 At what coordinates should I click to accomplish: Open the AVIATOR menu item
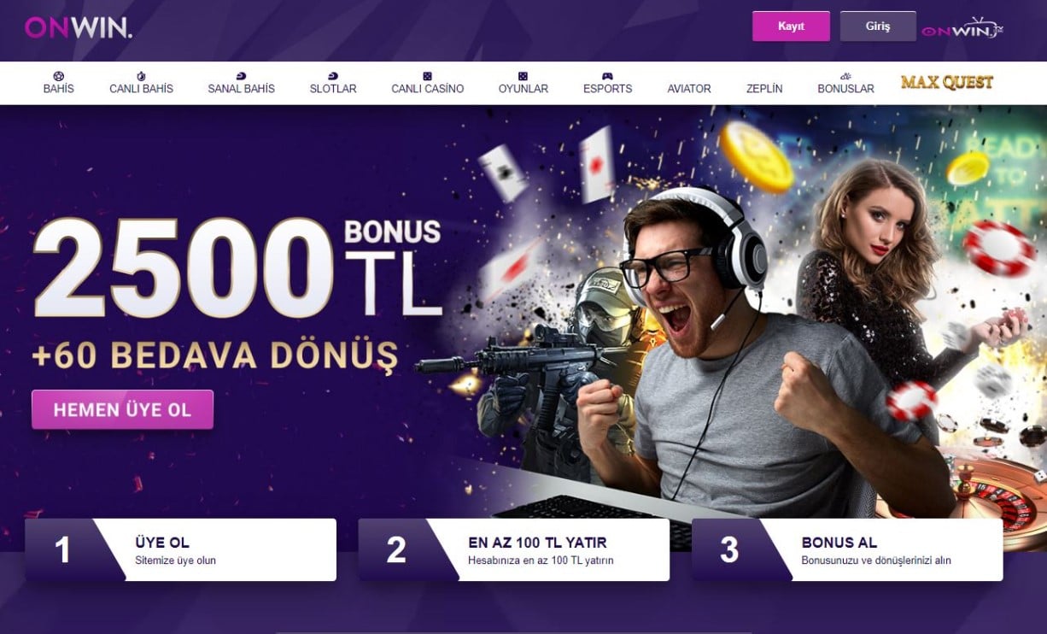coord(689,88)
